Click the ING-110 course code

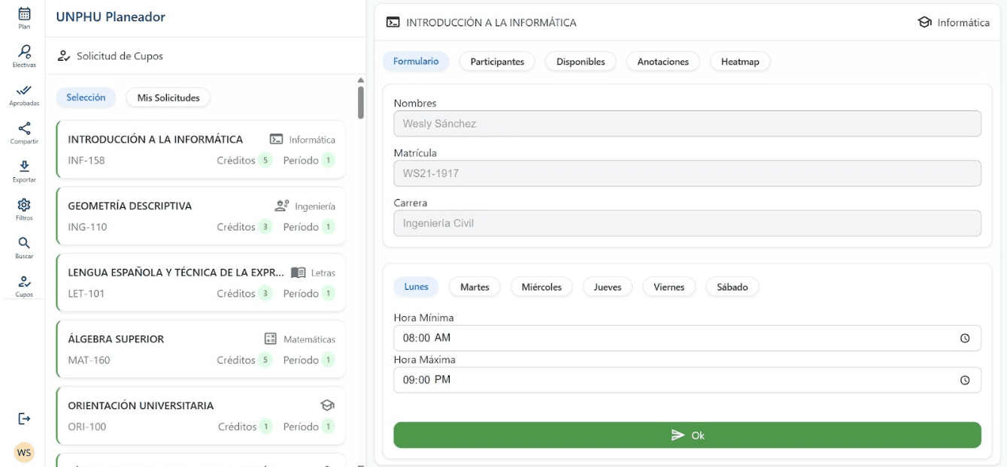tap(87, 227)
